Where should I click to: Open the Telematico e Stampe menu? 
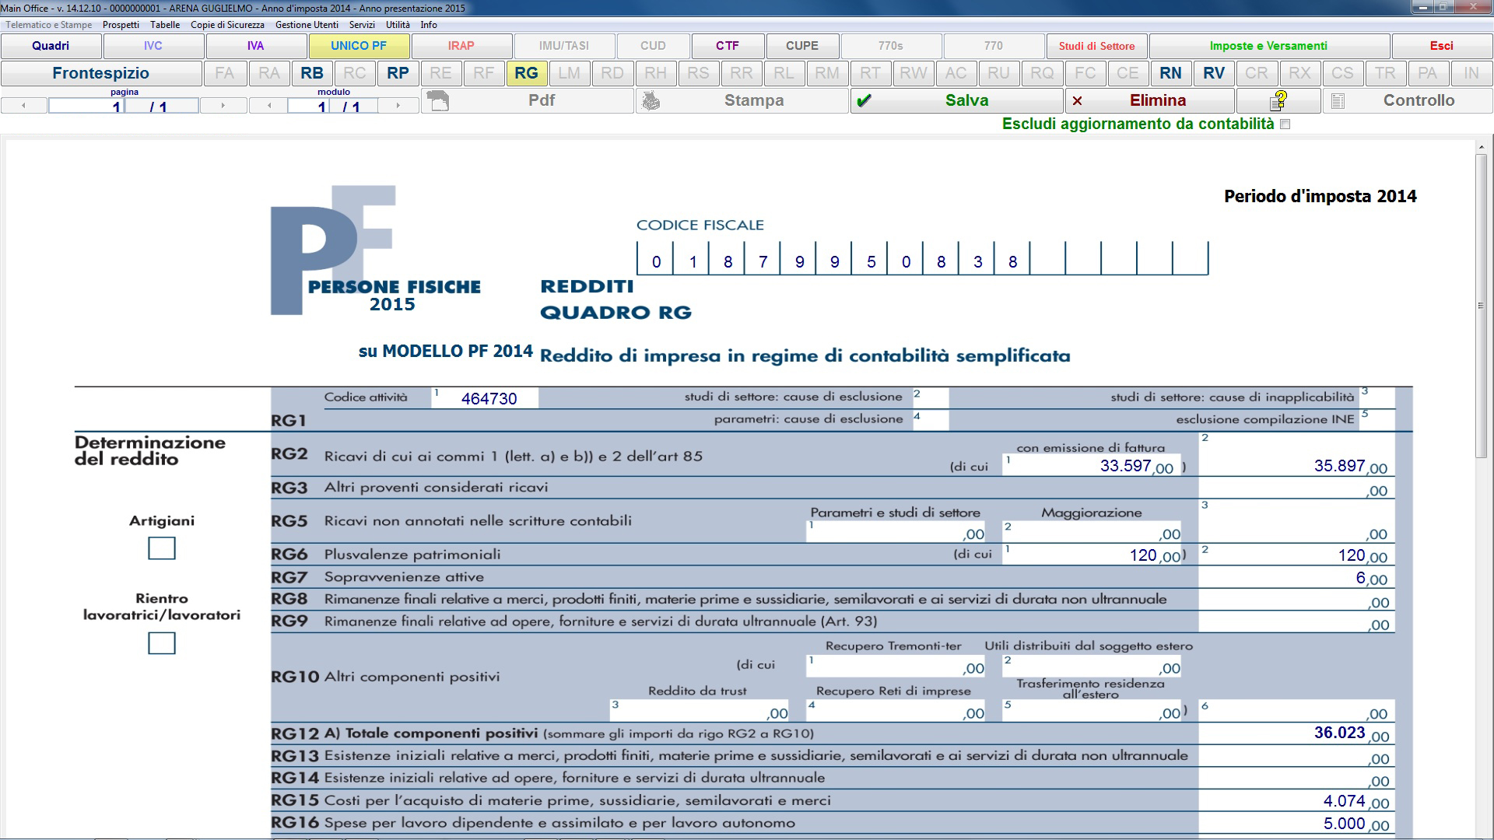(49, 25)
